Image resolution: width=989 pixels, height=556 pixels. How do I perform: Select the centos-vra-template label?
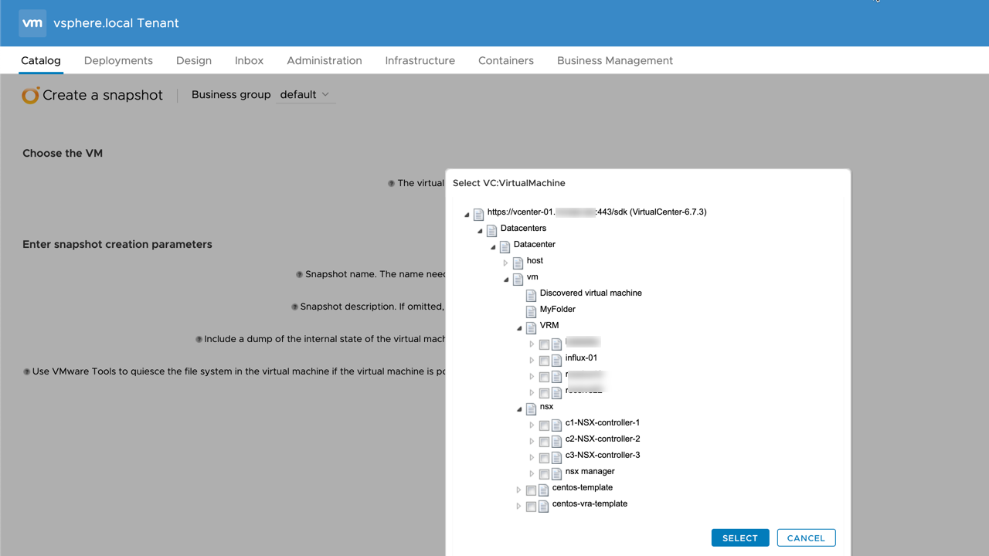[590, 503]
